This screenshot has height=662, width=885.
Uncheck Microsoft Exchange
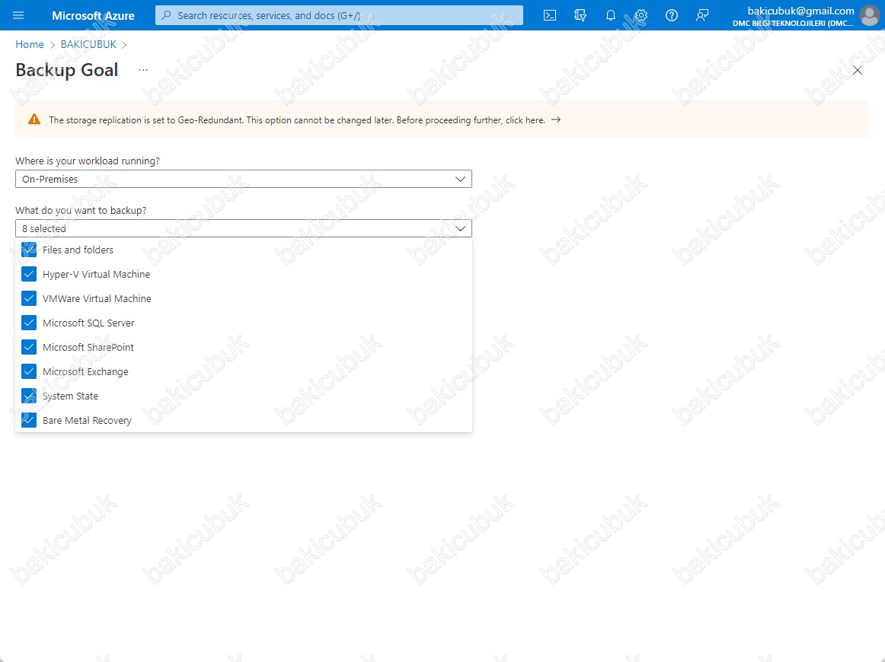point(29,371)
